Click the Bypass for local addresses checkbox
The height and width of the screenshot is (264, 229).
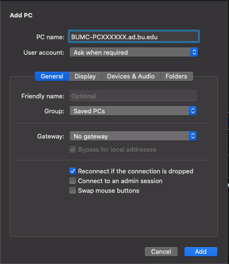tap(73, 149)
